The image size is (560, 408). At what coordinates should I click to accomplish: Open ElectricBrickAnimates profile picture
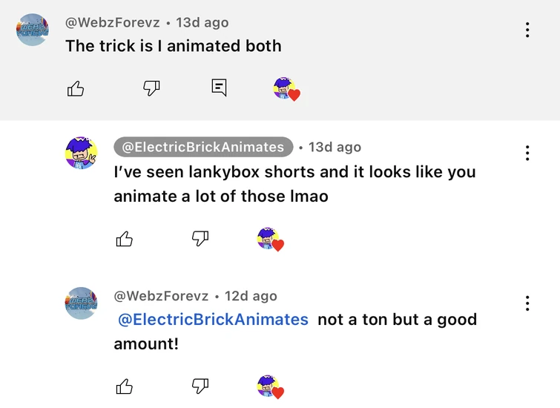point(82,153)
